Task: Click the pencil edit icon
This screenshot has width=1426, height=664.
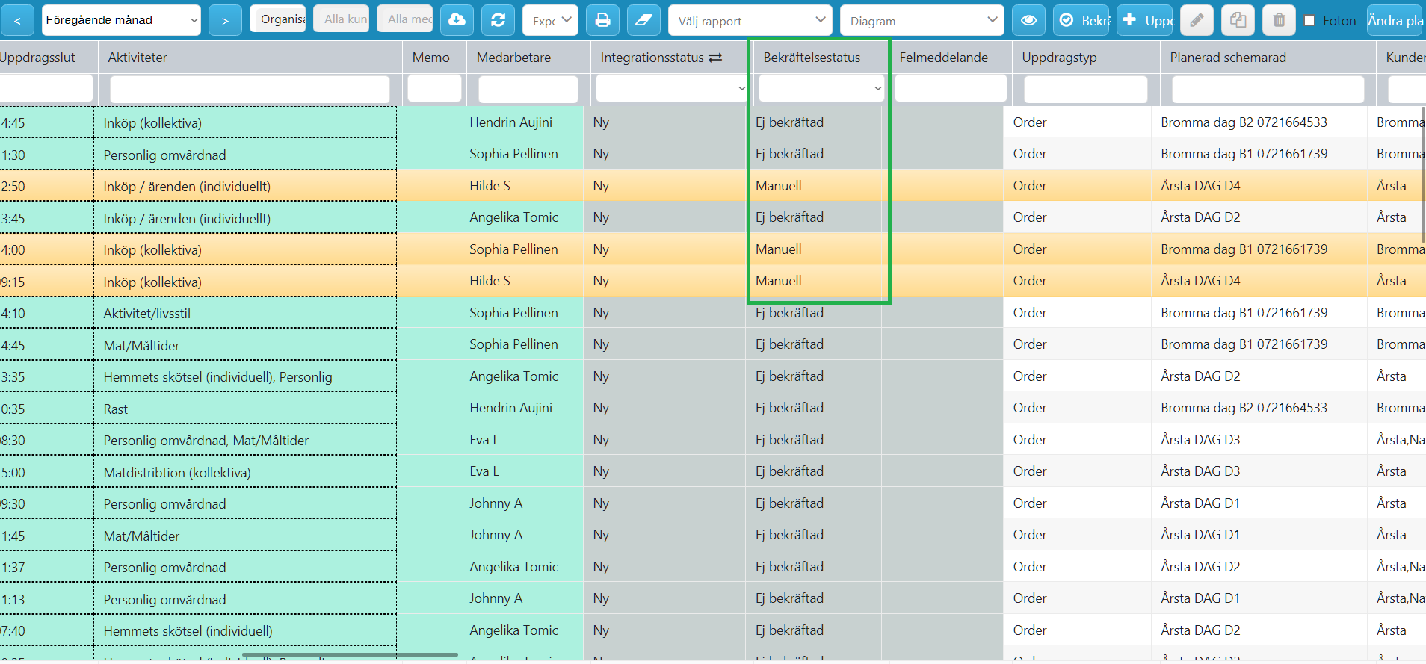Action: pyautogui.click(x=1197, y=20)
